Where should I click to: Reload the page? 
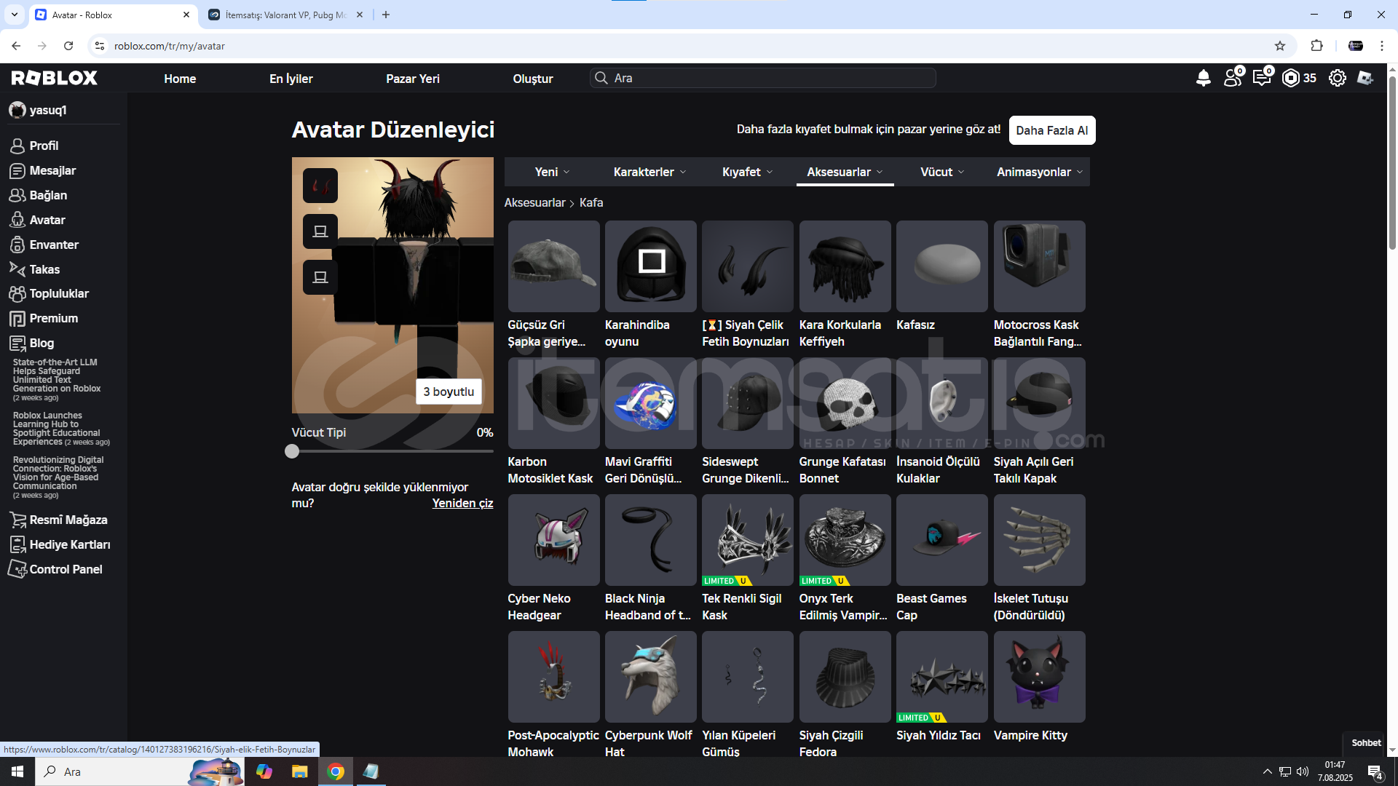pos(68,46)
